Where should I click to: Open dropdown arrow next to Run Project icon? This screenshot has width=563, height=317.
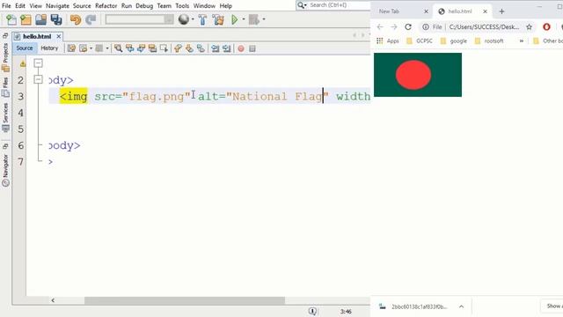[x=244, y=19]
